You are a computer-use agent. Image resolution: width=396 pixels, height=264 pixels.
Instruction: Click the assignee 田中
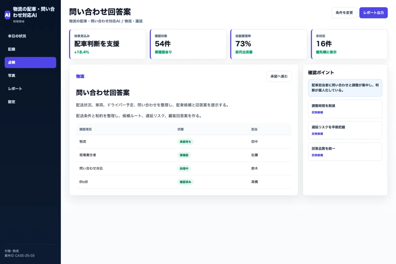[255, 142]
